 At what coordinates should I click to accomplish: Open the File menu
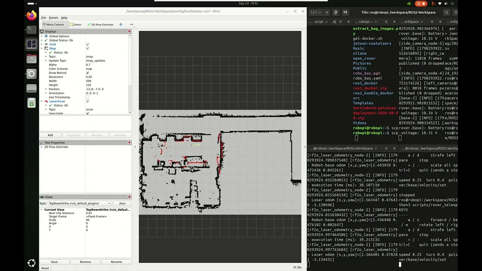pos(44,18)
